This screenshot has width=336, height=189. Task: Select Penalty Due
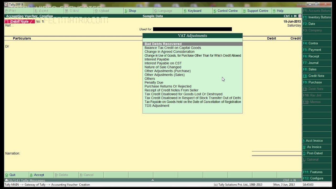154,82
